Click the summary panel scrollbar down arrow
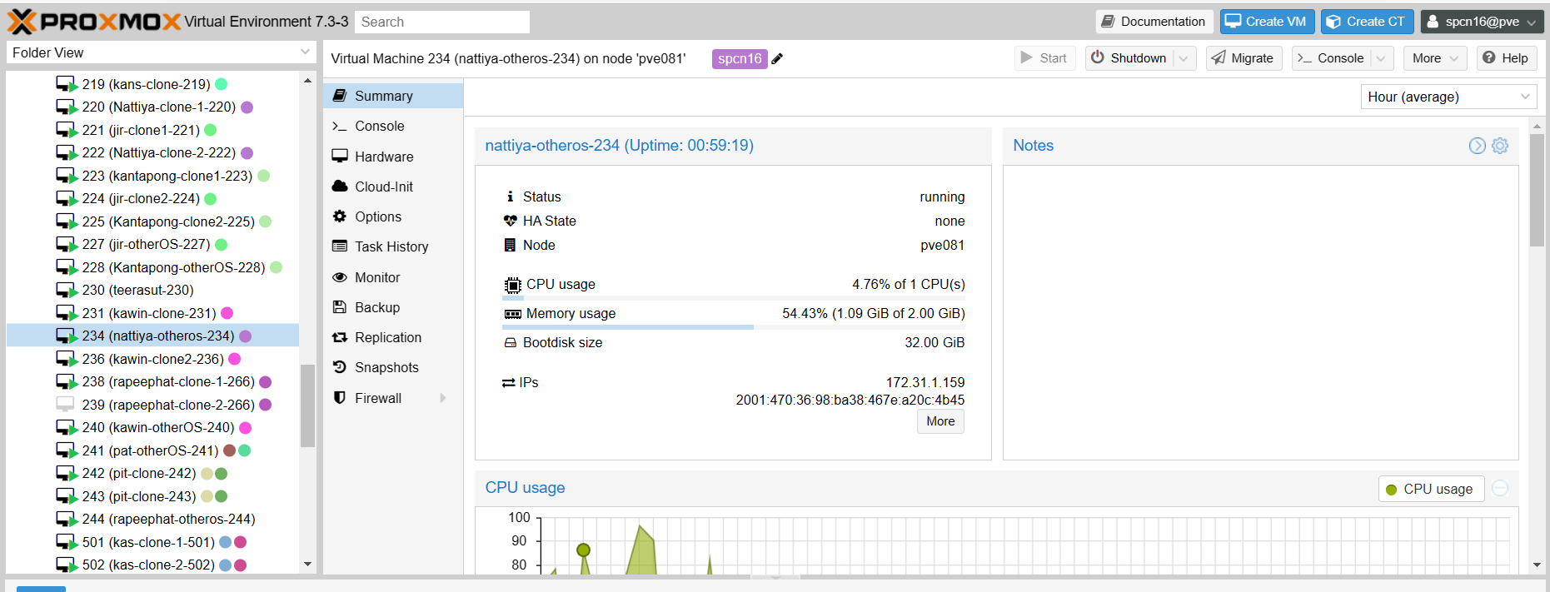The height and width of the screenshot is (592, 1550). pos(1537,565)
